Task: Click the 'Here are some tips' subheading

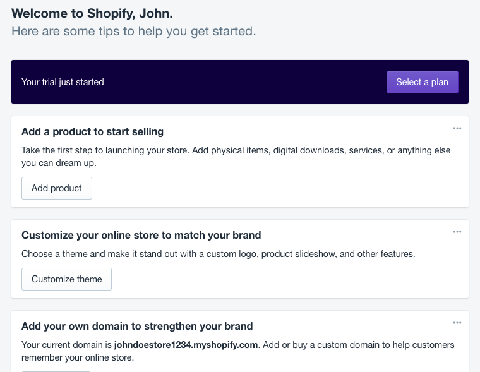Action: coord(133,31)
